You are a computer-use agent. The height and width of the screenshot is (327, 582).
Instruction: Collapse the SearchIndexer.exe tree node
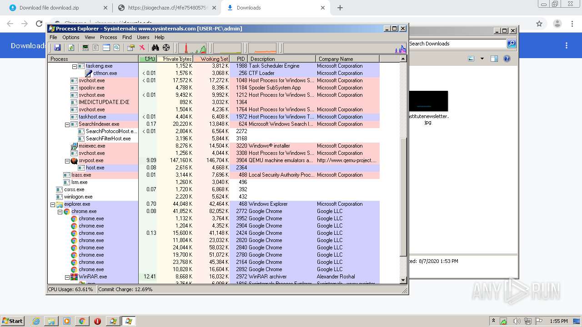tap(67, 124)
